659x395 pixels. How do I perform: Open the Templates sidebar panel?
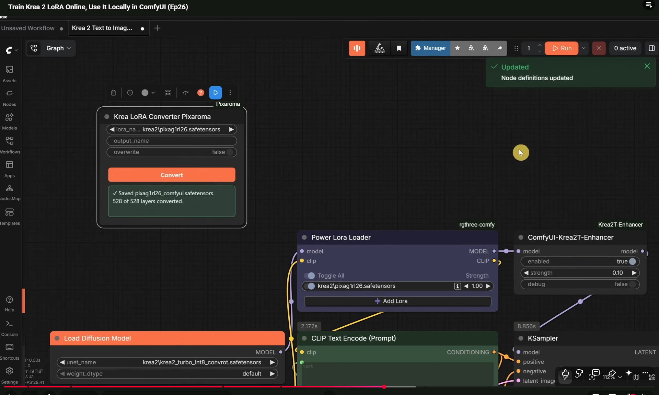pyautogui.click(x=10, y=217)
